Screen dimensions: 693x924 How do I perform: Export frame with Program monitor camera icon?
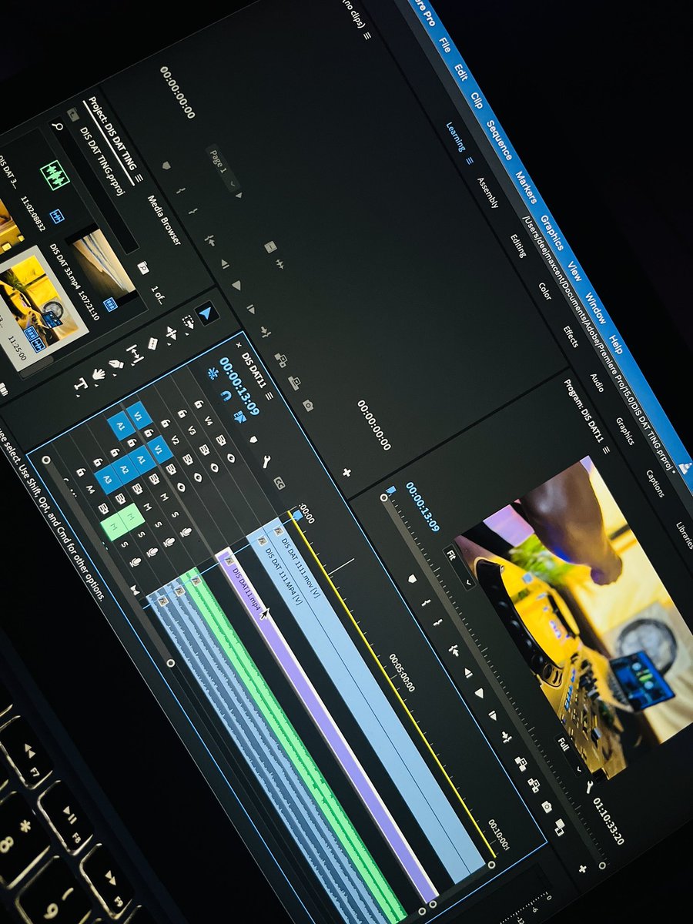coord(547,806)
